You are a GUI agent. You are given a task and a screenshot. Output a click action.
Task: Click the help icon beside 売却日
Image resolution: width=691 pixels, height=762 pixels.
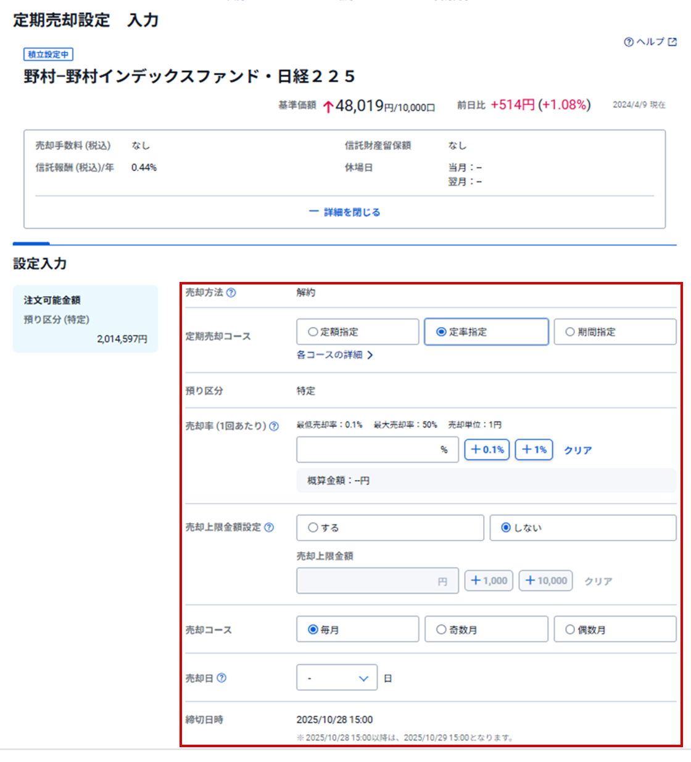click(x=222, y=678)
